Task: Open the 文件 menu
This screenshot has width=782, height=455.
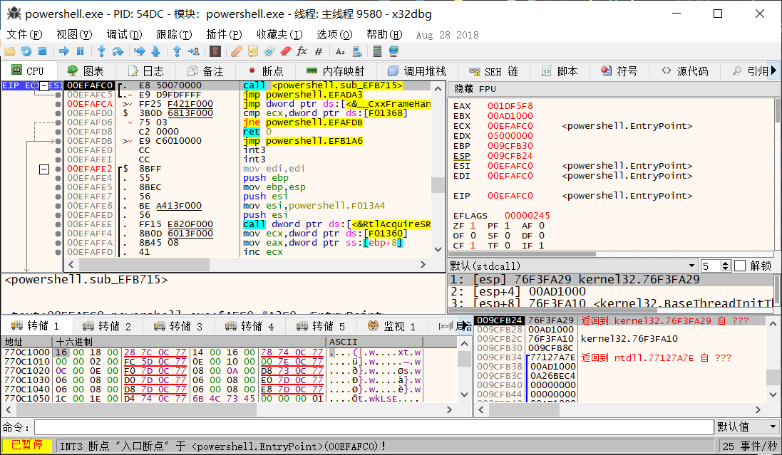Action: [x=24, y=34]
